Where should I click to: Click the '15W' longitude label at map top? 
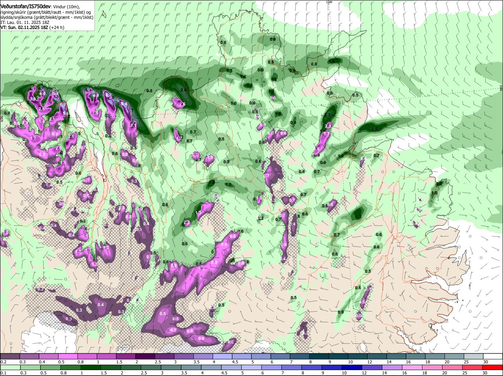coord(329,2)
